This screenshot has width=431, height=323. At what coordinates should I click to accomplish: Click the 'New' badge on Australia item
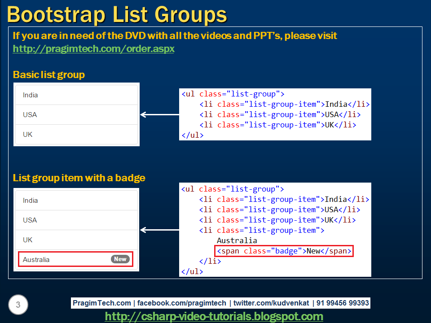pos(120,259)
